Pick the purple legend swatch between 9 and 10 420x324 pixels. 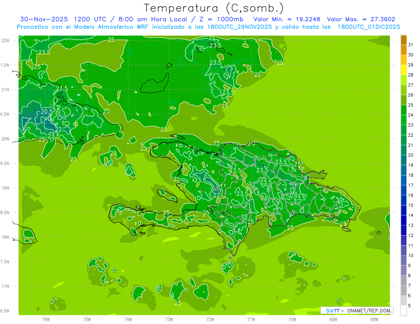point(404,261)
